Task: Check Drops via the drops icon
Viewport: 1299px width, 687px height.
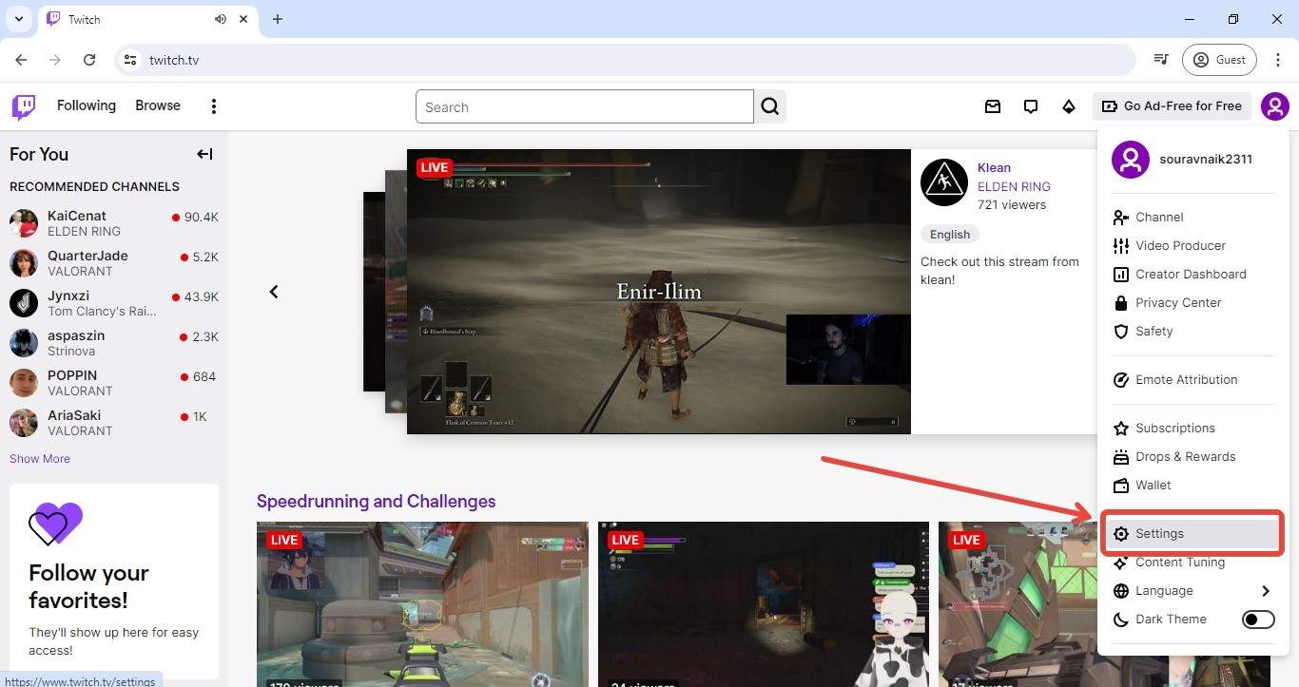Action: [x=1069, y=106]
